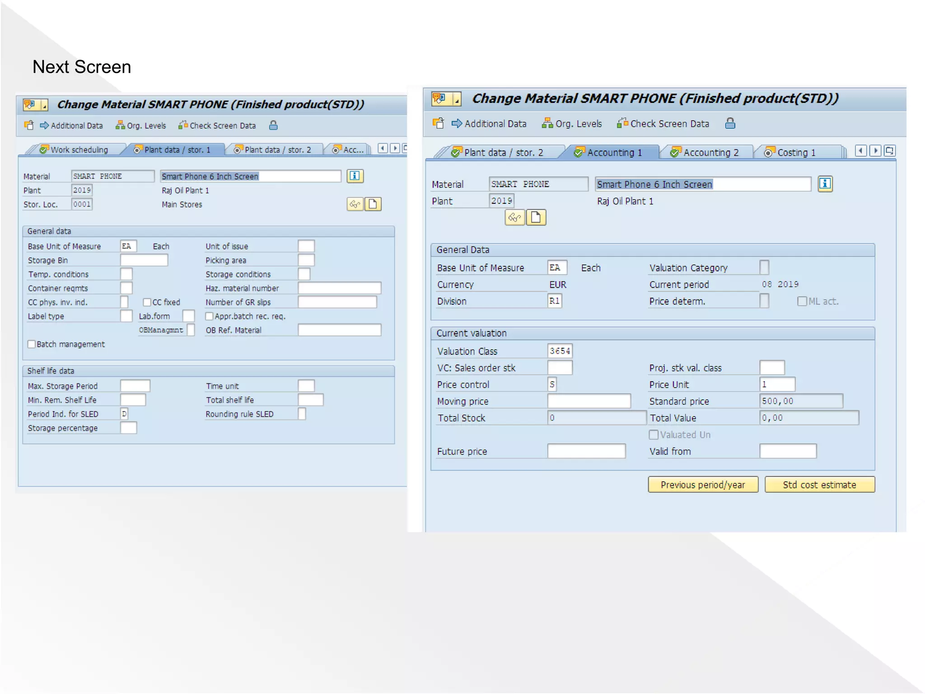The image size is (925, 694).
Task: Open the title bar menu dropdown in right window
Action: point(457,99)
